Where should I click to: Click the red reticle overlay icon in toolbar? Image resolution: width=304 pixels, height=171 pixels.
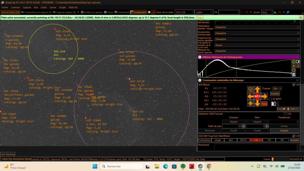click(247, 12)
